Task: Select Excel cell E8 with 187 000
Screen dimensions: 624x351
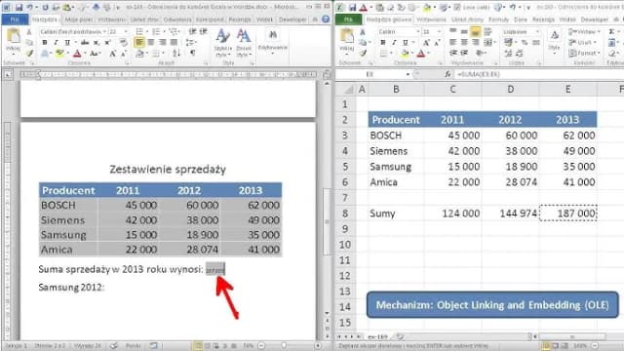Action: (567, 214)
